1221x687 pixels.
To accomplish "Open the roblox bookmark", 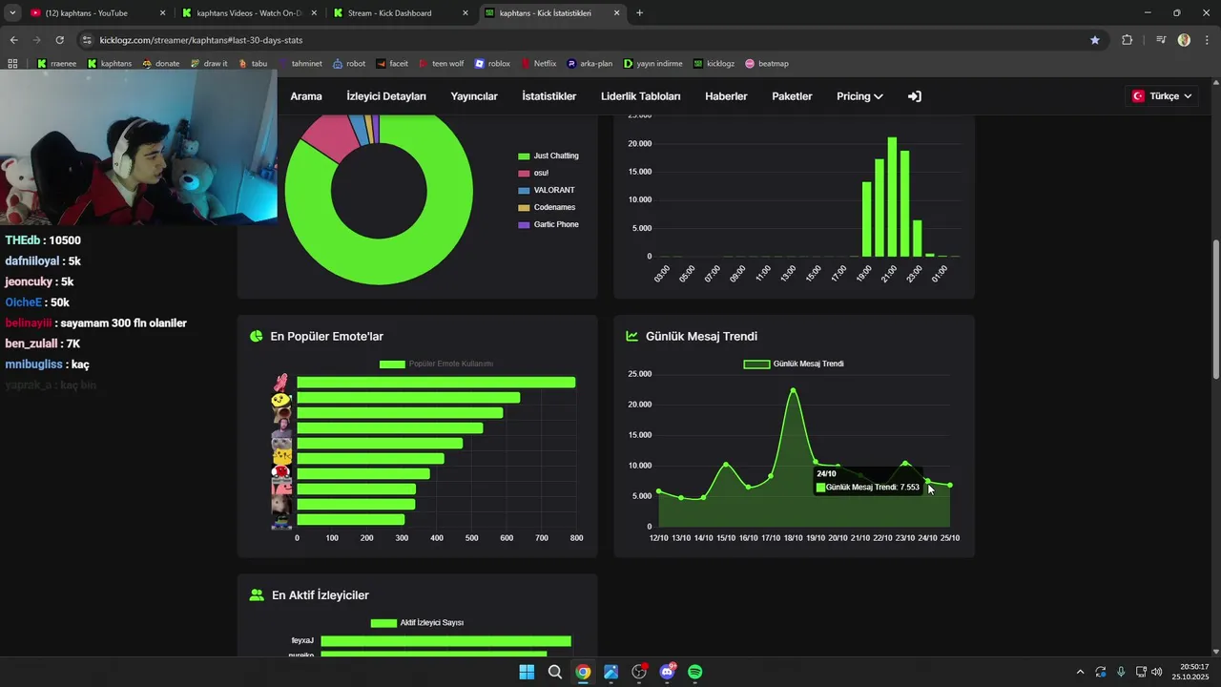I will coord(492,64).
